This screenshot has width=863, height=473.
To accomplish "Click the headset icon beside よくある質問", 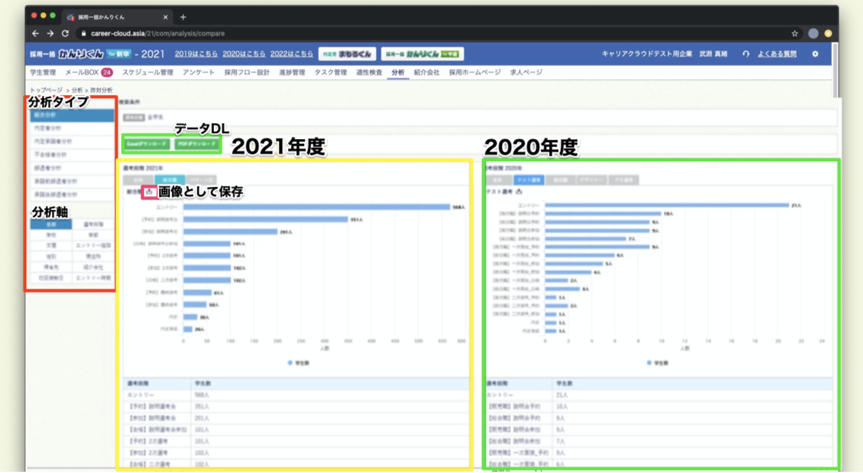I will (746, 54).
